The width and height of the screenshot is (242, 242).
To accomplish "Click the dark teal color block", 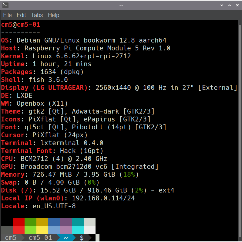I will click(x=78, y=222).
